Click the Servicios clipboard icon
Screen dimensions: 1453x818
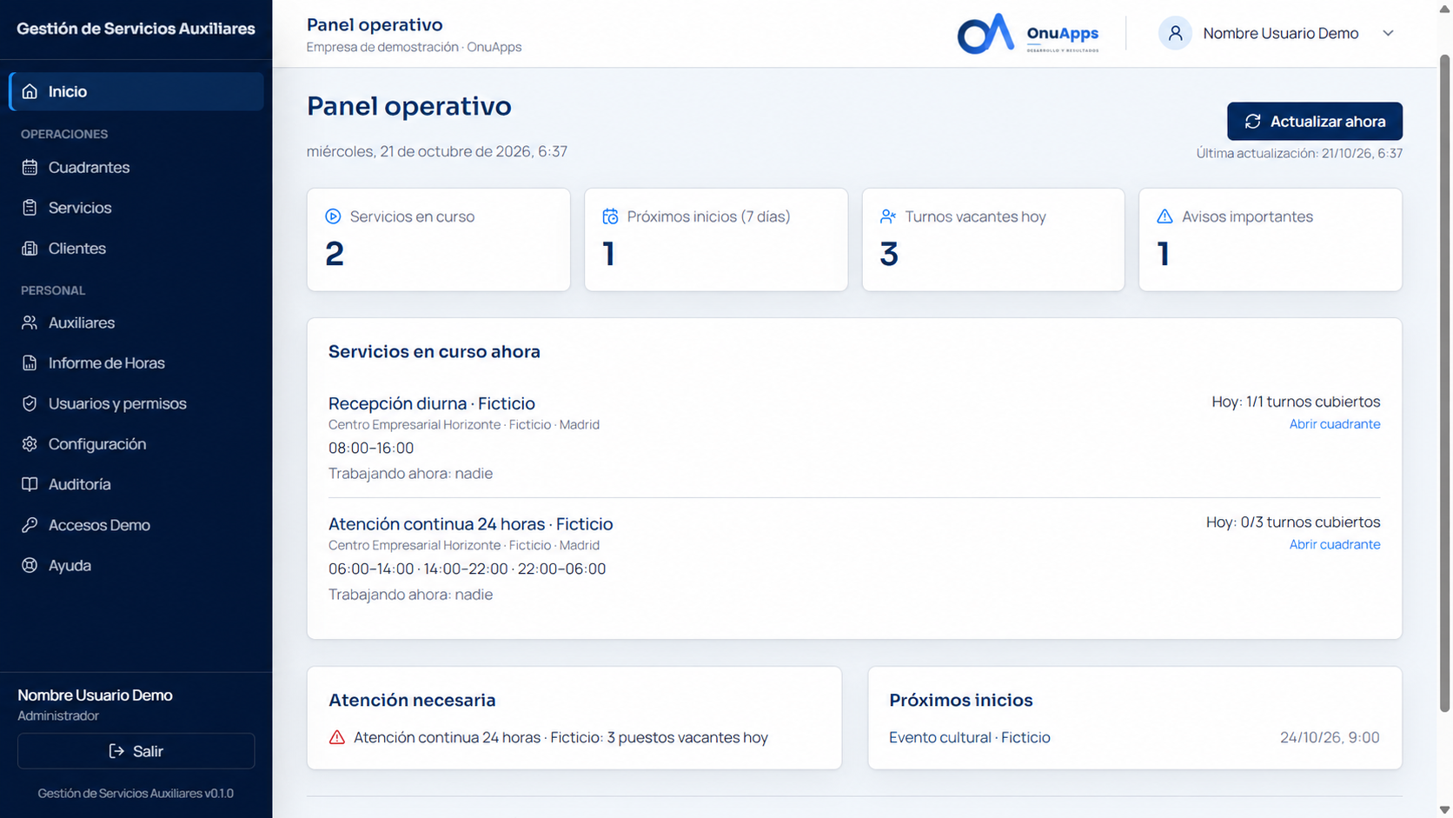click(30, 208)
